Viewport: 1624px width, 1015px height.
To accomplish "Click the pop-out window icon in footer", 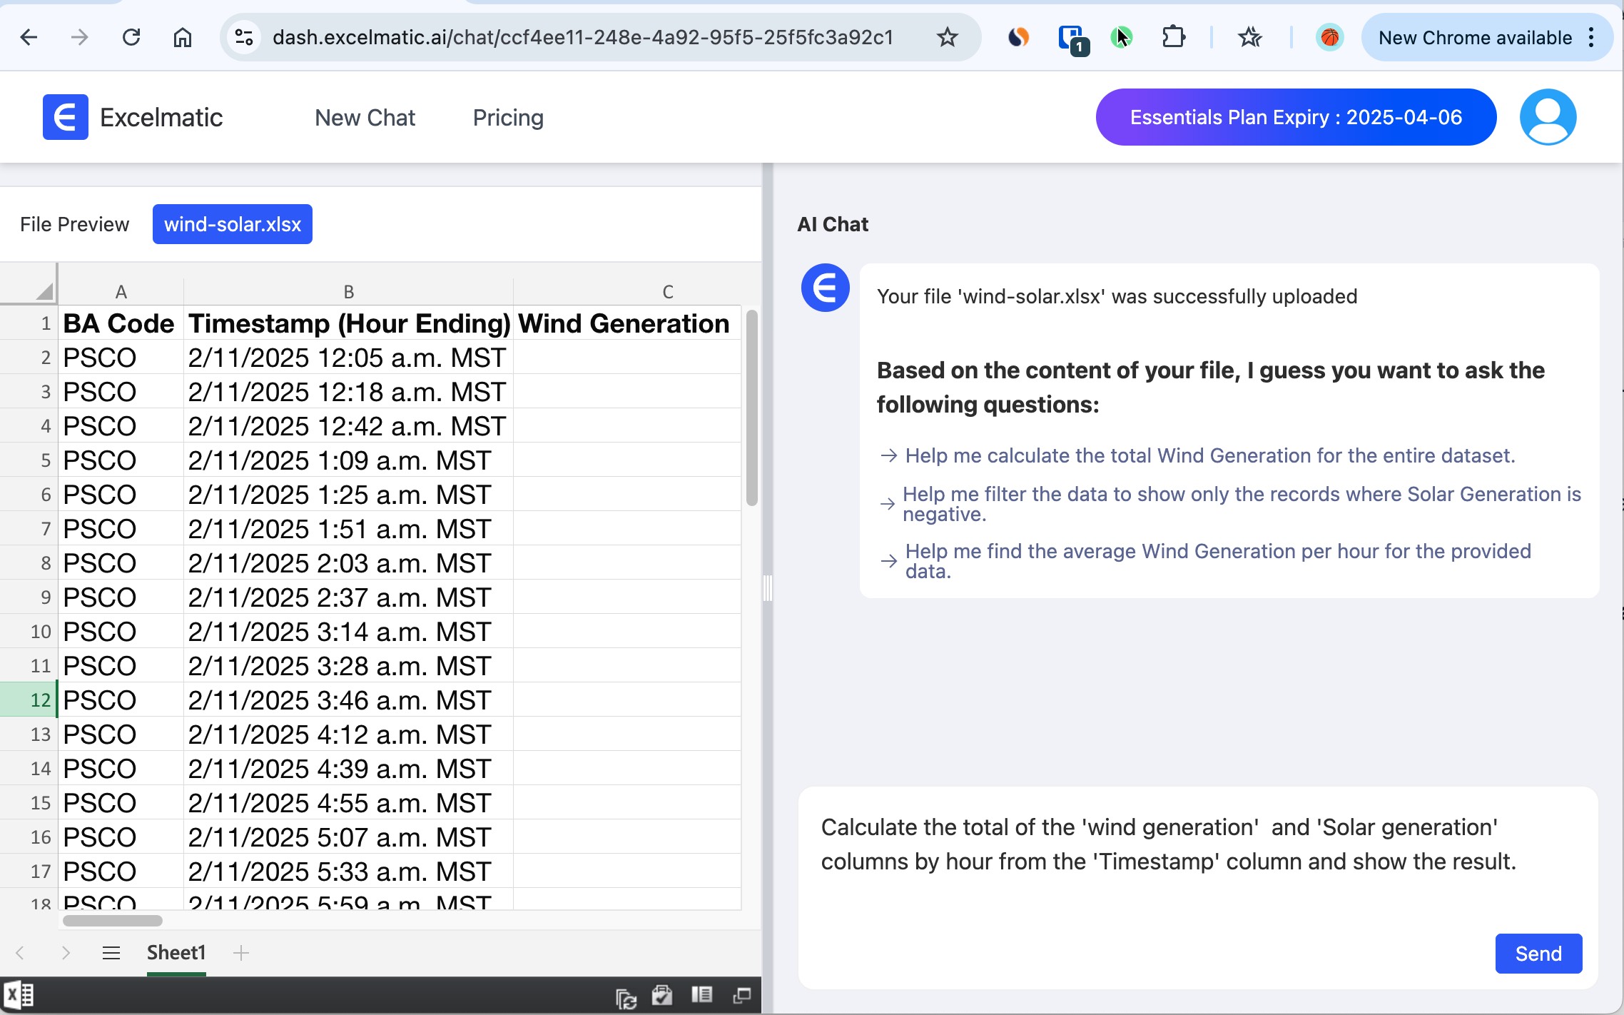I will [x=742, y=995].
